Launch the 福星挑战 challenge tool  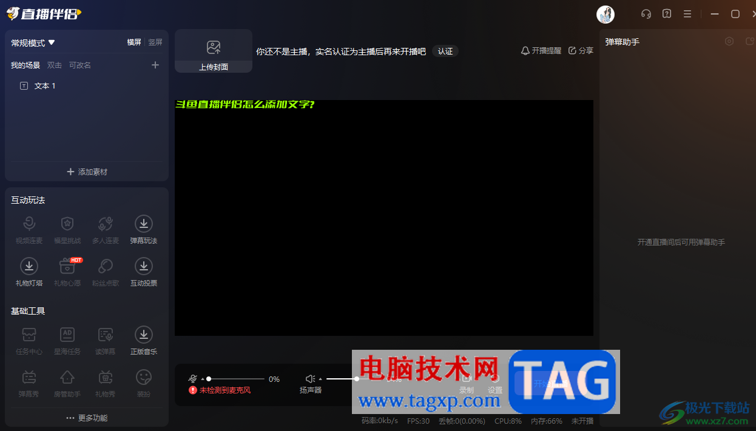pos(67,230)
